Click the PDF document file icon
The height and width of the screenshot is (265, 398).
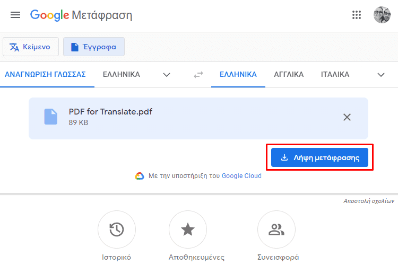click(x=51, y=117)
